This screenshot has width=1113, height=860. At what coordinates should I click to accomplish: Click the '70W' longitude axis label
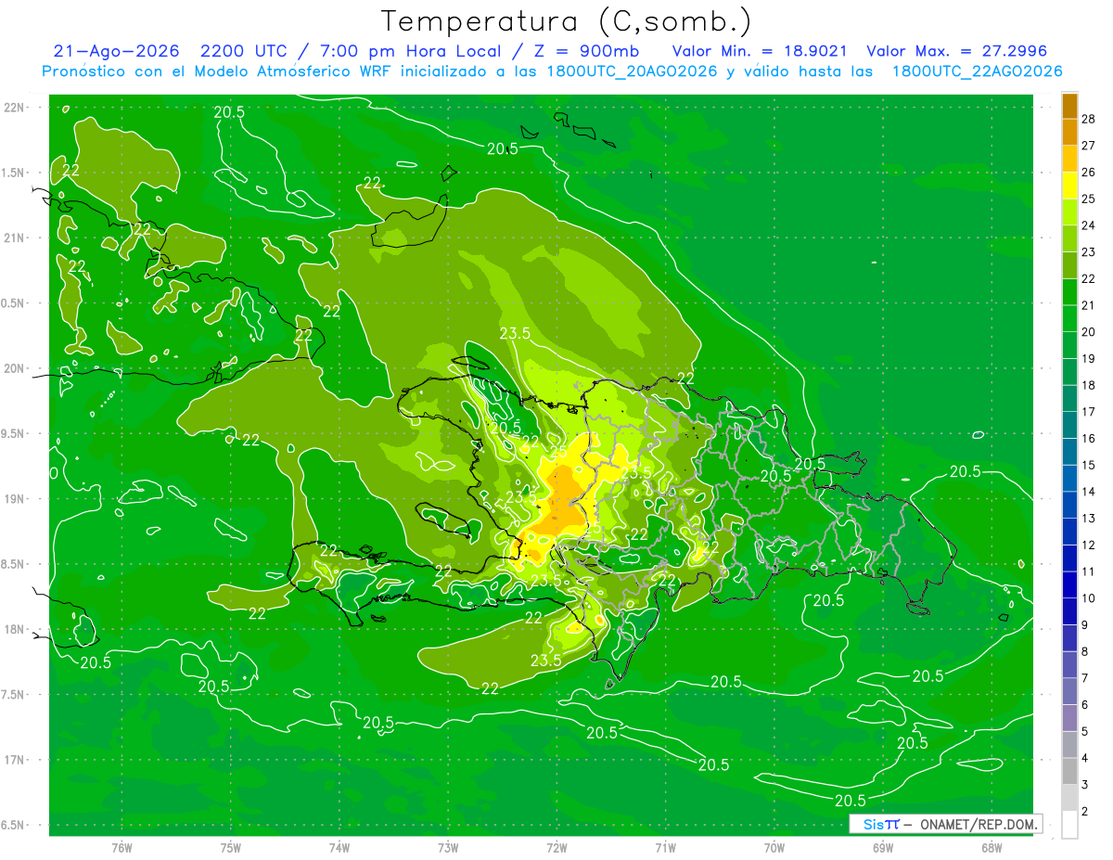774,848
